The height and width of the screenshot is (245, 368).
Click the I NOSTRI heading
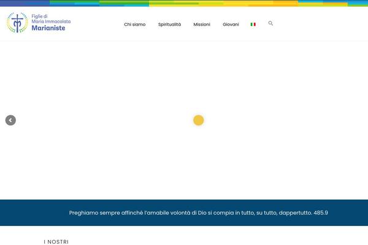coord(56,242)
